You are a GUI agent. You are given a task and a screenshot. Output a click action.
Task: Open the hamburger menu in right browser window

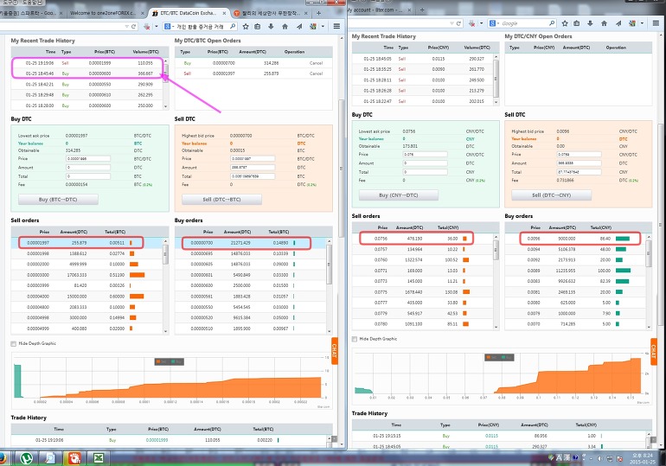pos(656,23)
